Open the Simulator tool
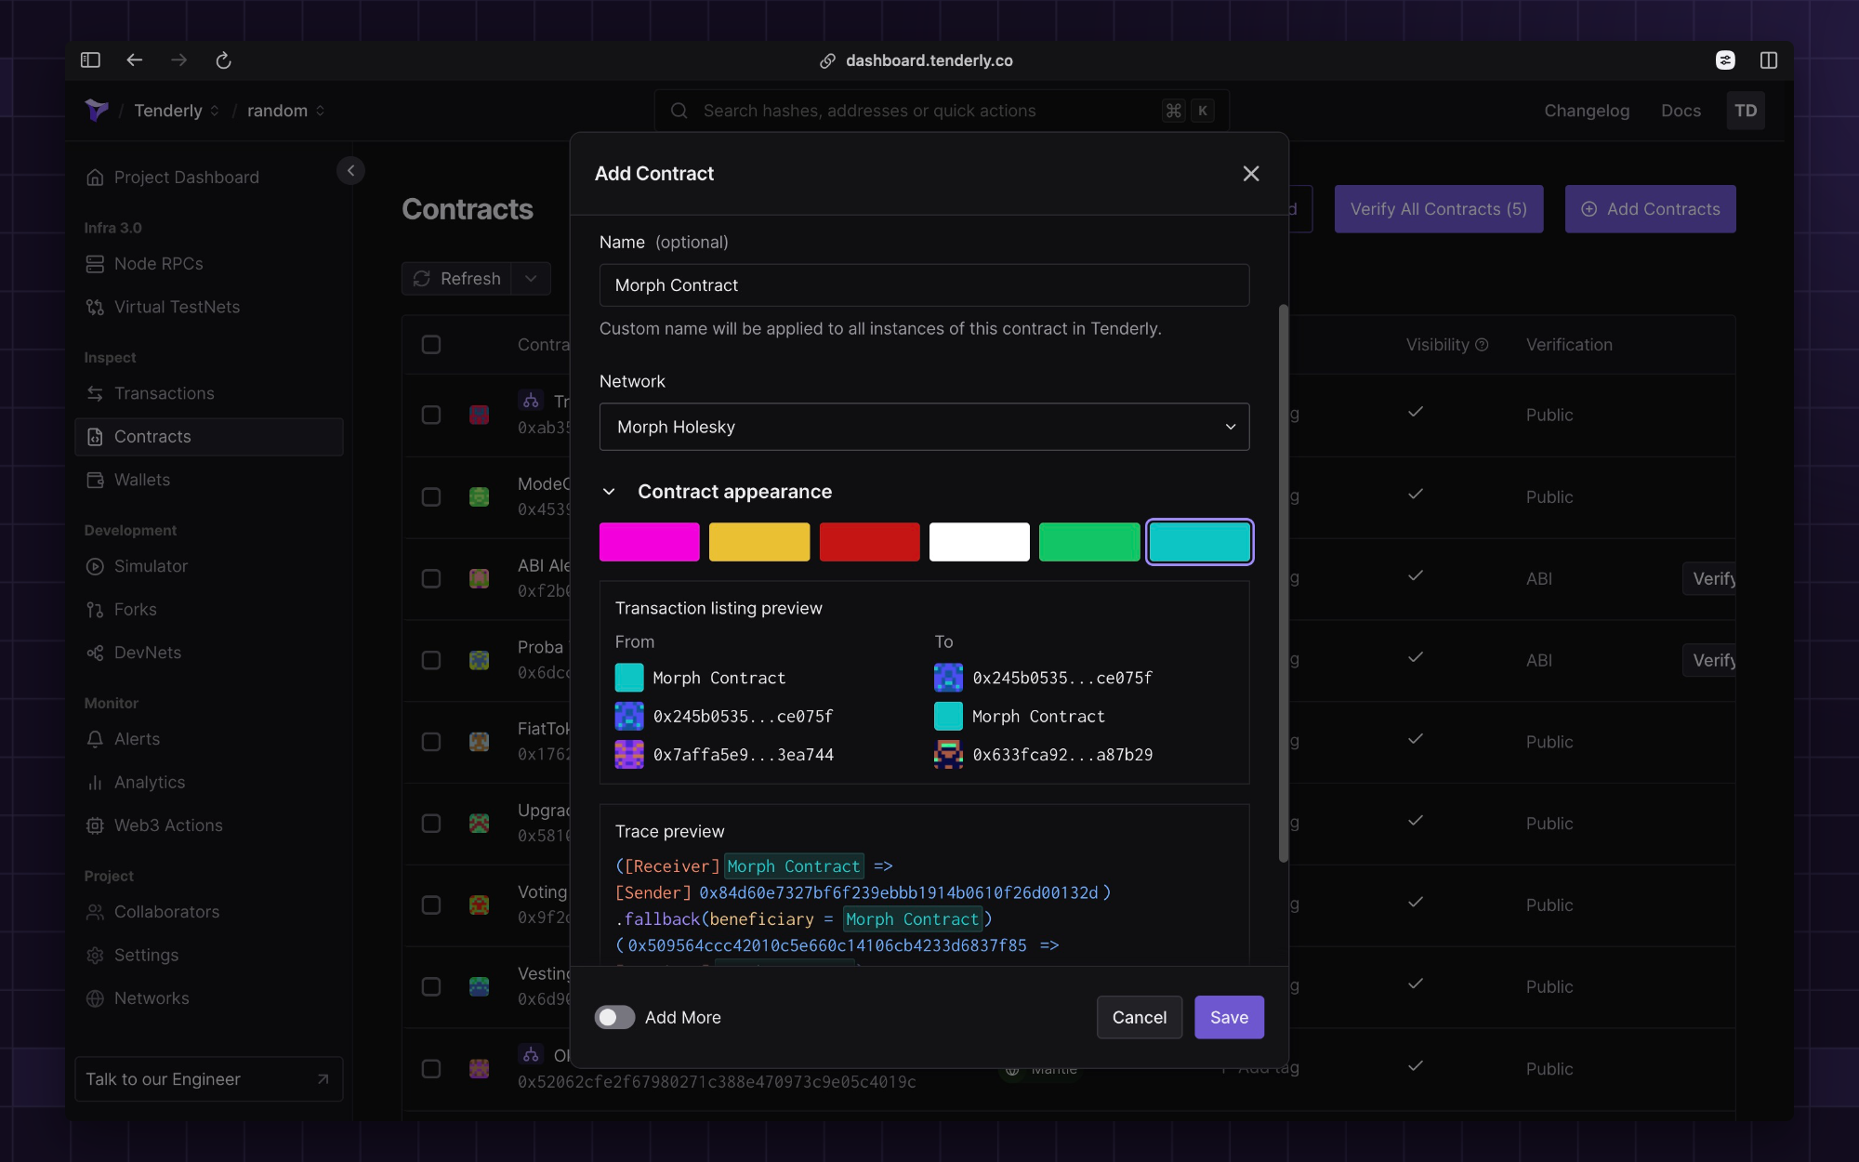Image resolution: width=1859 pixels, height=1162 pixels. tap(151, 566)
